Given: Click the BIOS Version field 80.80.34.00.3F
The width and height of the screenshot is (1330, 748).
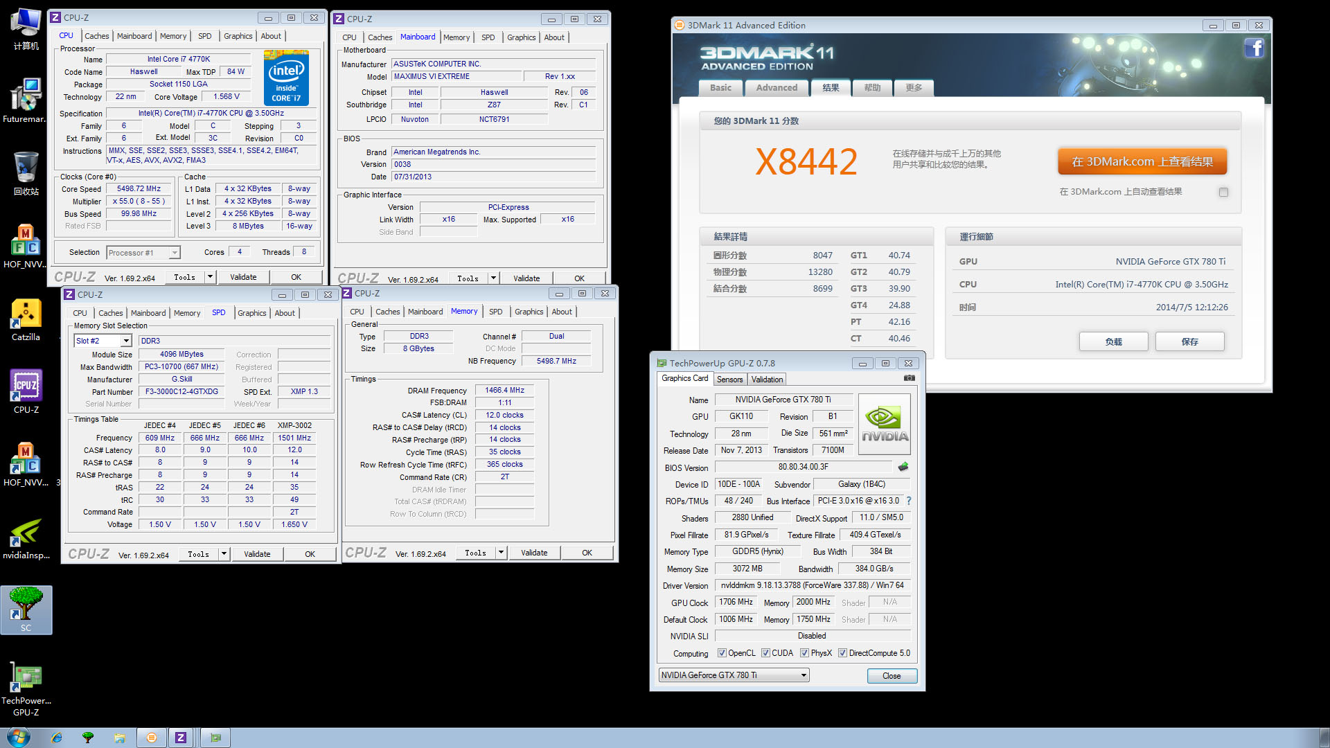Looking at the screenshot, I should pos(803,467).
